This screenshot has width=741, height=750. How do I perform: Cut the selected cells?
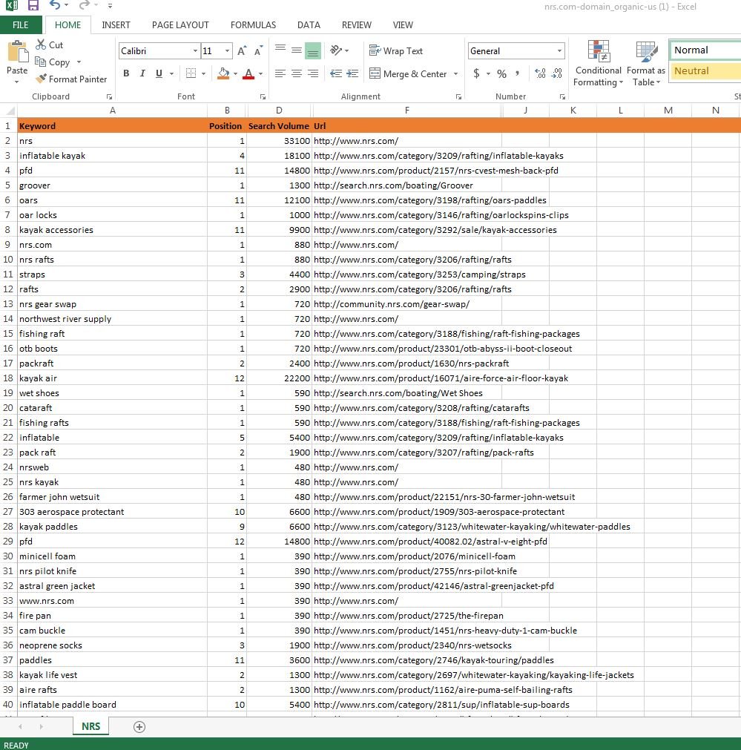(x=50, y=45)
